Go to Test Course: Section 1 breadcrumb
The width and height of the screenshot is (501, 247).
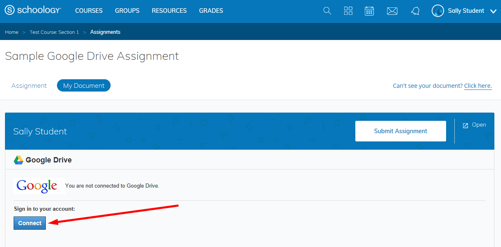54,32
